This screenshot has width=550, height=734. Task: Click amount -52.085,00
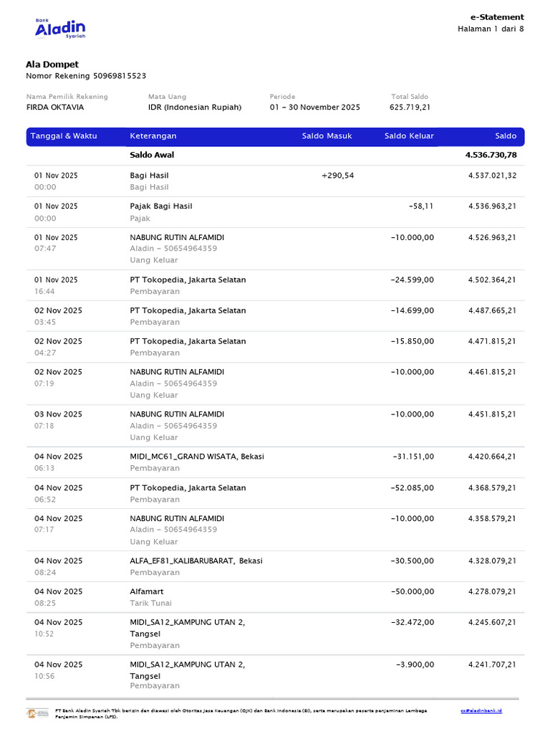[x=412, y=488]
